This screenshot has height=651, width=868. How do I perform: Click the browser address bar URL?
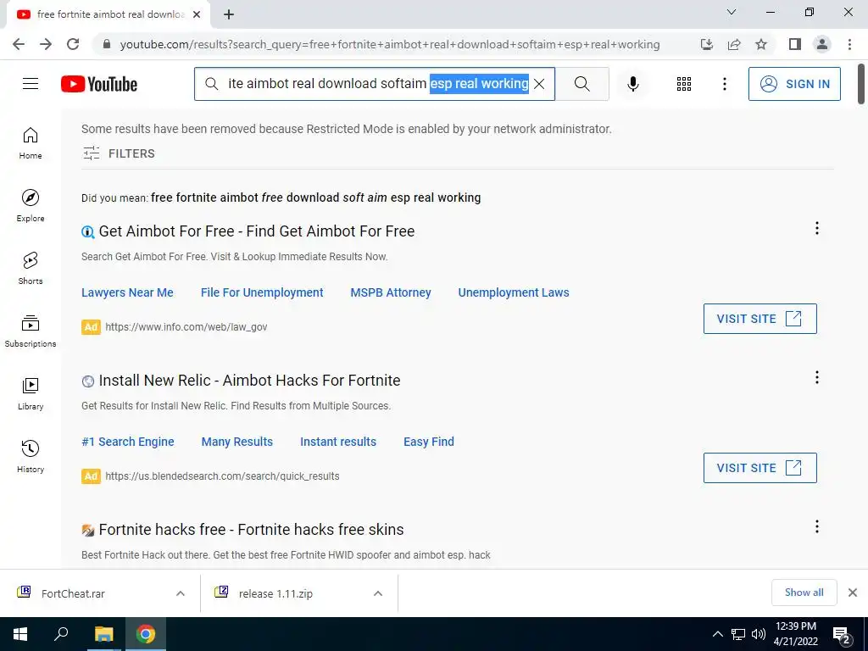[x=390, y=44]
